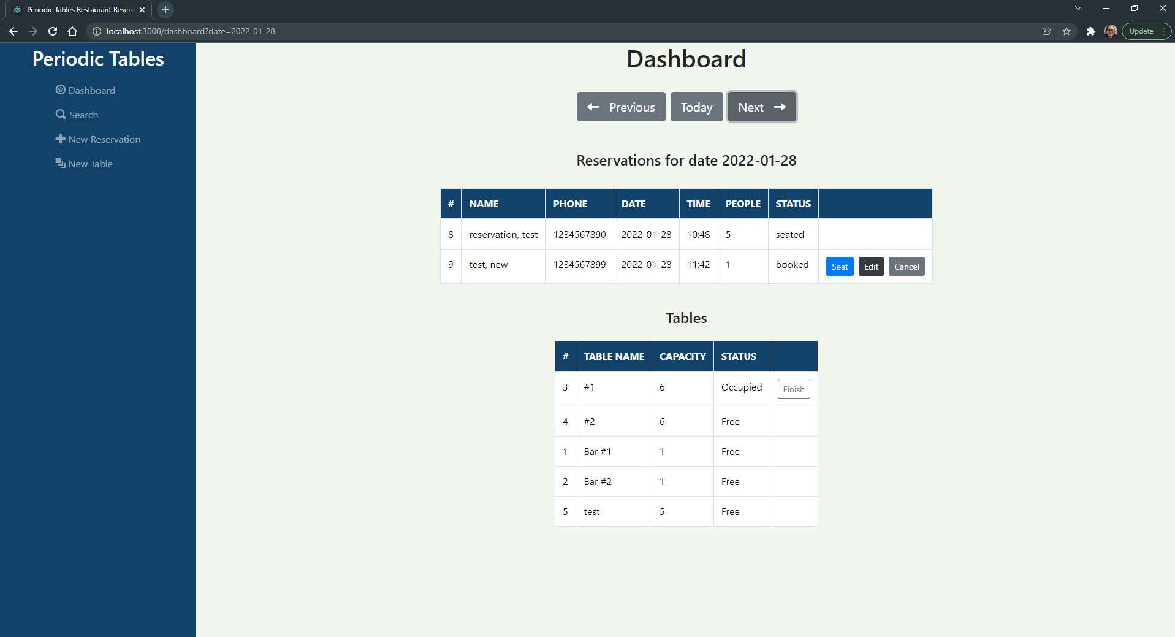Viewport: 1175px width, 637px height.
Task: Open the New Reservation sidebar link
Action: pyautogui.click(x=98, y=139)
